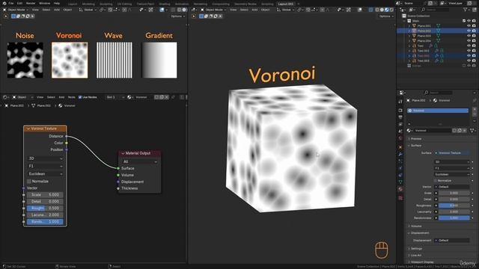479x269 pixels.
Task: Open Object Mode dropdown in right viewport
Action: [215, 10]
